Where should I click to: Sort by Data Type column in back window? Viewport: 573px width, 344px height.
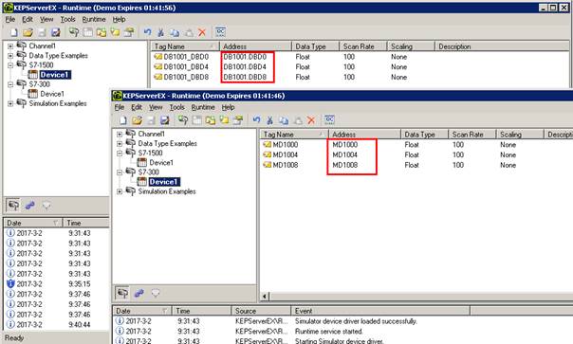point(315,46)
